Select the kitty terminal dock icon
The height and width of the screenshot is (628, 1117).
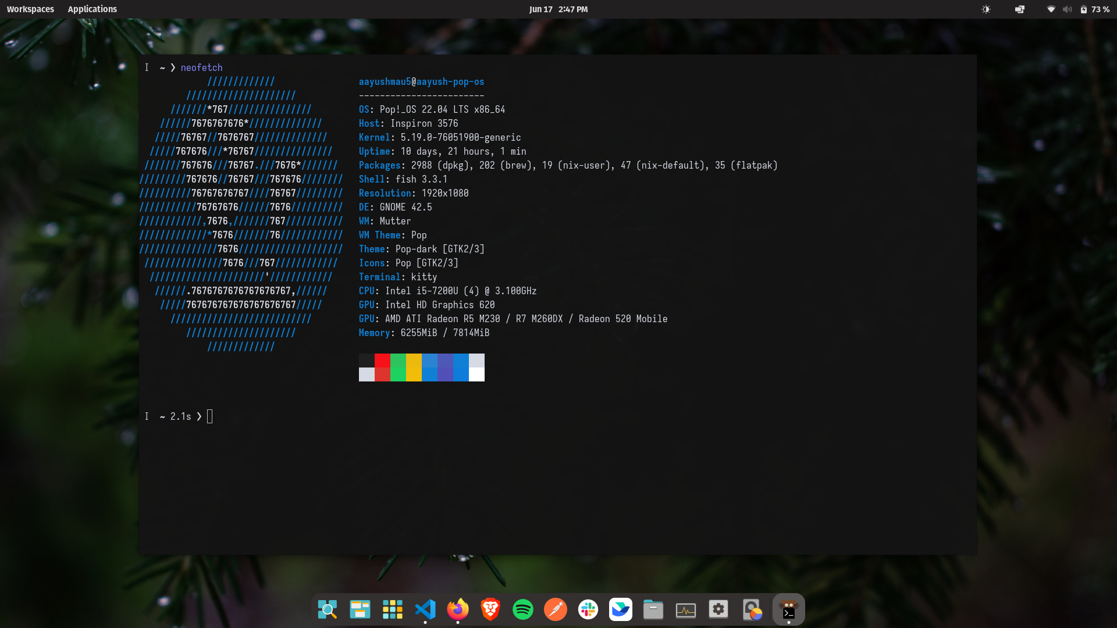pyautogui.click(x=788, y=609)
